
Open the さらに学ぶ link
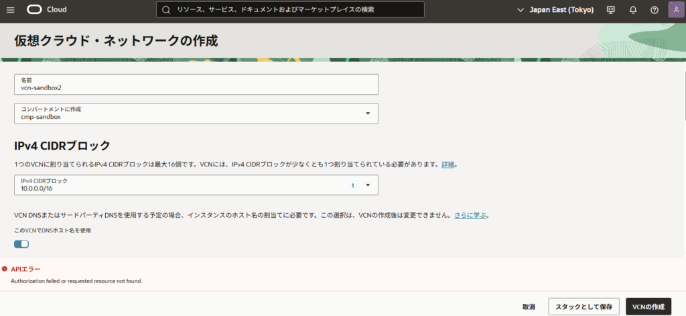(x=471, y=215)
